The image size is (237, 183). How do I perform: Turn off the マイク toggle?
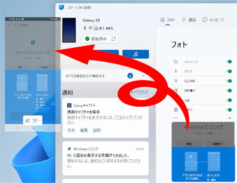pos(229,71)
